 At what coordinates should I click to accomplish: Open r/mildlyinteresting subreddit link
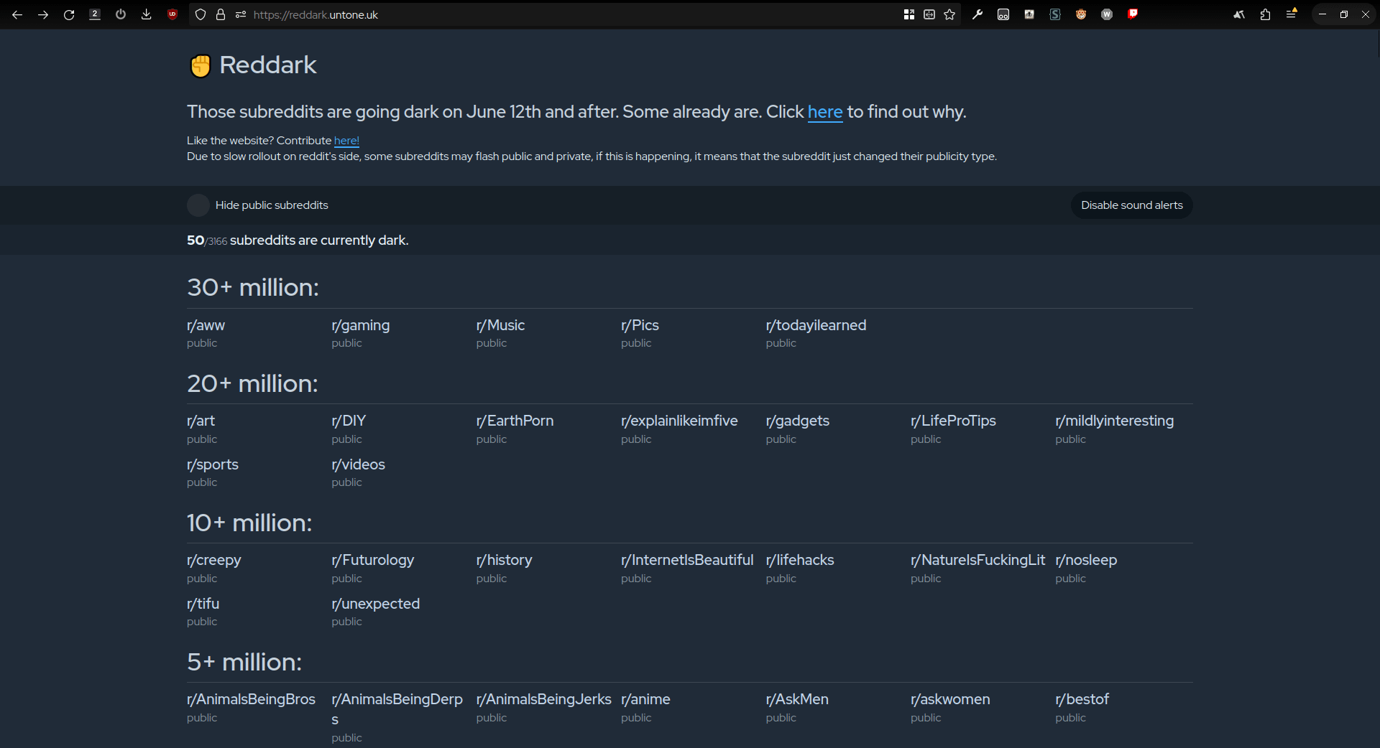(1114, 421)
